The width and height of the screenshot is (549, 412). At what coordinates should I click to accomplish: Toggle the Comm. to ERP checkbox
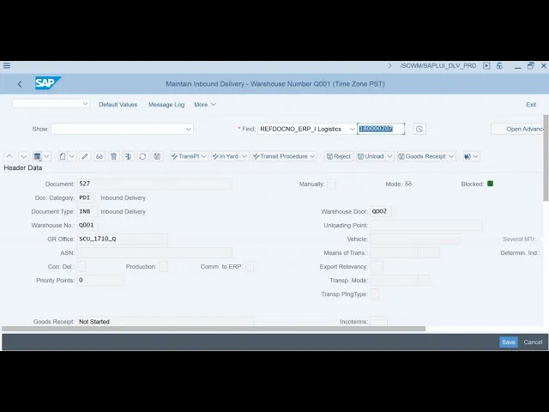(x=250, y=267)
